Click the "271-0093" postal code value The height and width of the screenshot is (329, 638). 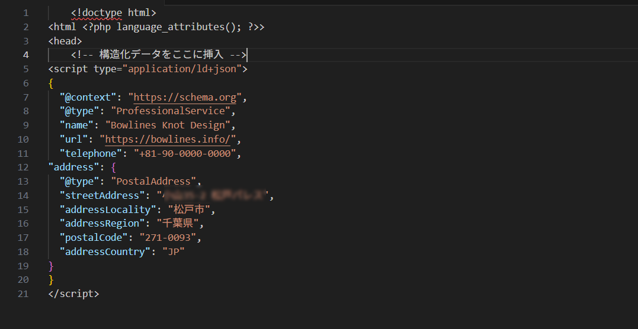tap(168, 237)
